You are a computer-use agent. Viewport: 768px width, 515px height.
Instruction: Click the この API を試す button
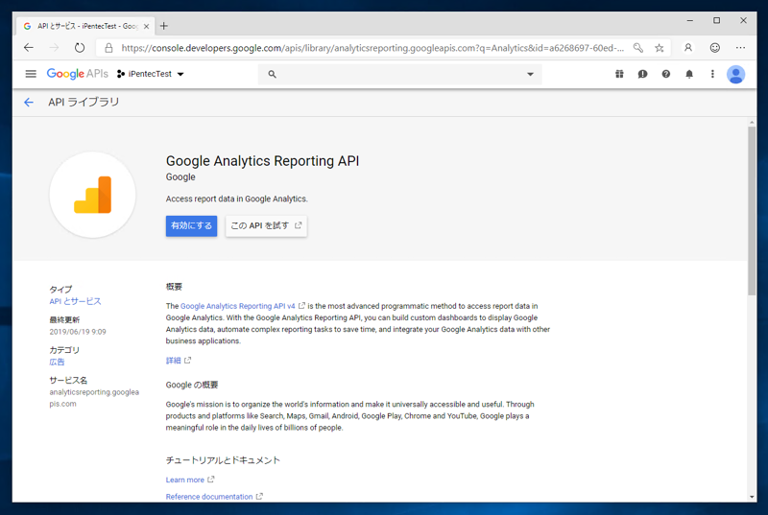(x=266, y=226)
